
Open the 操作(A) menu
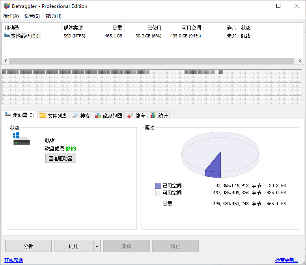click(11, 16)
